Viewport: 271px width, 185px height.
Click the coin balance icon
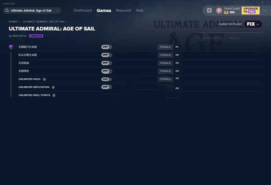[226, 13]
